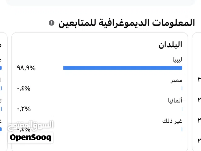The image size is (201, 151).
Task: Click the percentage value for غير ذلك
Action: pyautogui.click(x=24, y=129)
